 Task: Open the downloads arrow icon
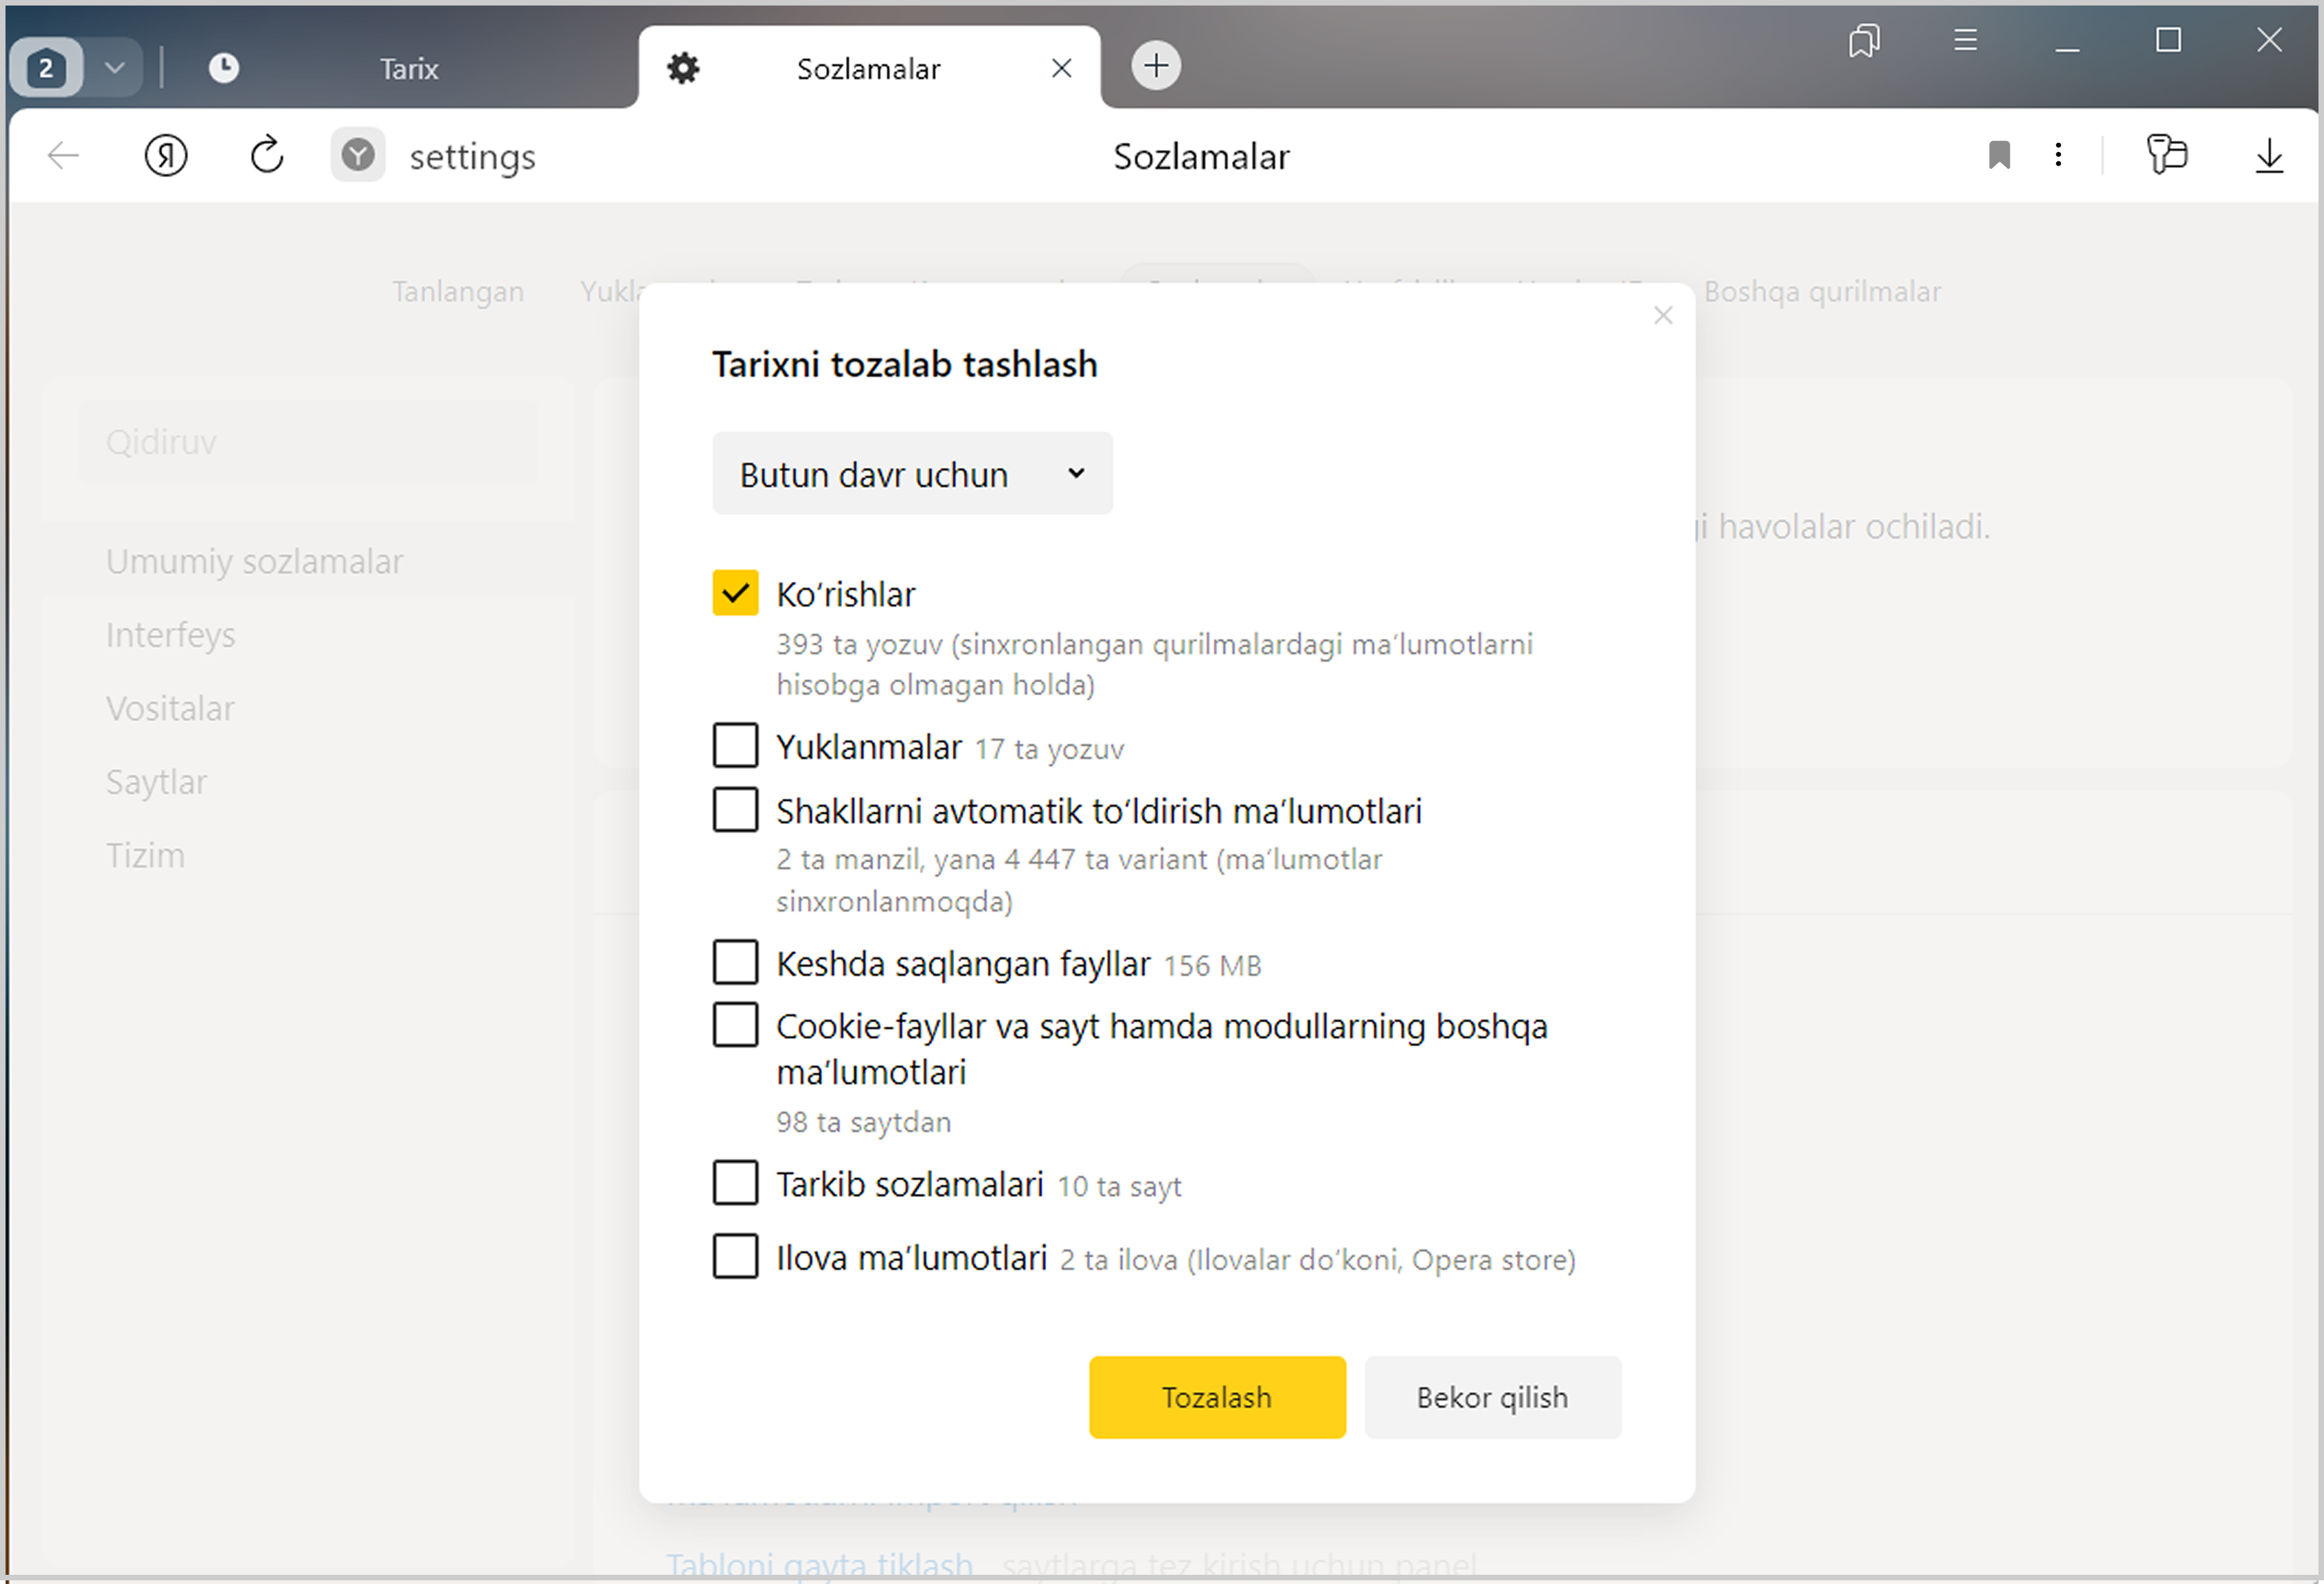pos(2269,156)
